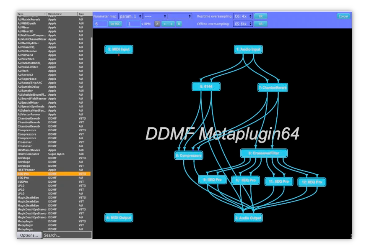Image resolution: width=369 pixels, height=250 pixels.
Task: Click the "6: Comprezzore" node
Action: point(188,155)
